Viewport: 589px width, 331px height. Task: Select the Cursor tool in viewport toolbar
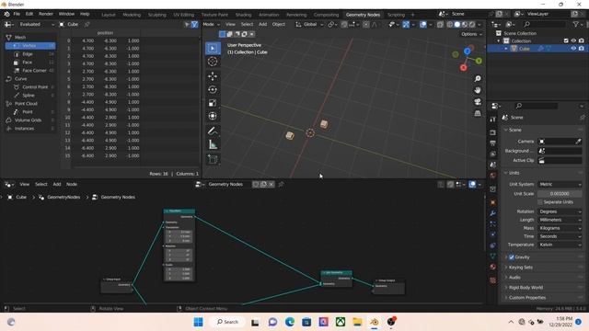click(x=213, y=62)
